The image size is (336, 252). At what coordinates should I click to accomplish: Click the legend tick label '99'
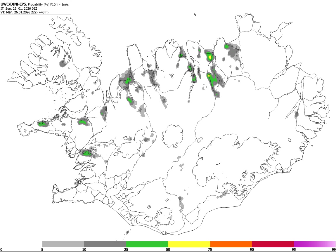(x=333, y=249)
